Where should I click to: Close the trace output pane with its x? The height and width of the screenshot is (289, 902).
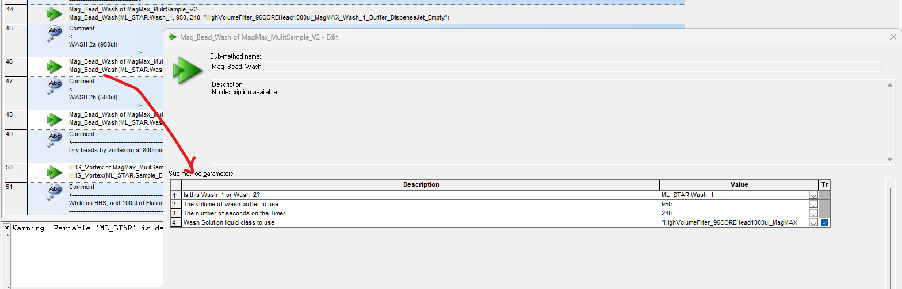pos(6,228)
